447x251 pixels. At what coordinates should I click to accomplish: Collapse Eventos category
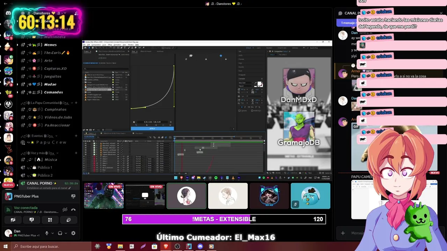[x=39, y=136]
